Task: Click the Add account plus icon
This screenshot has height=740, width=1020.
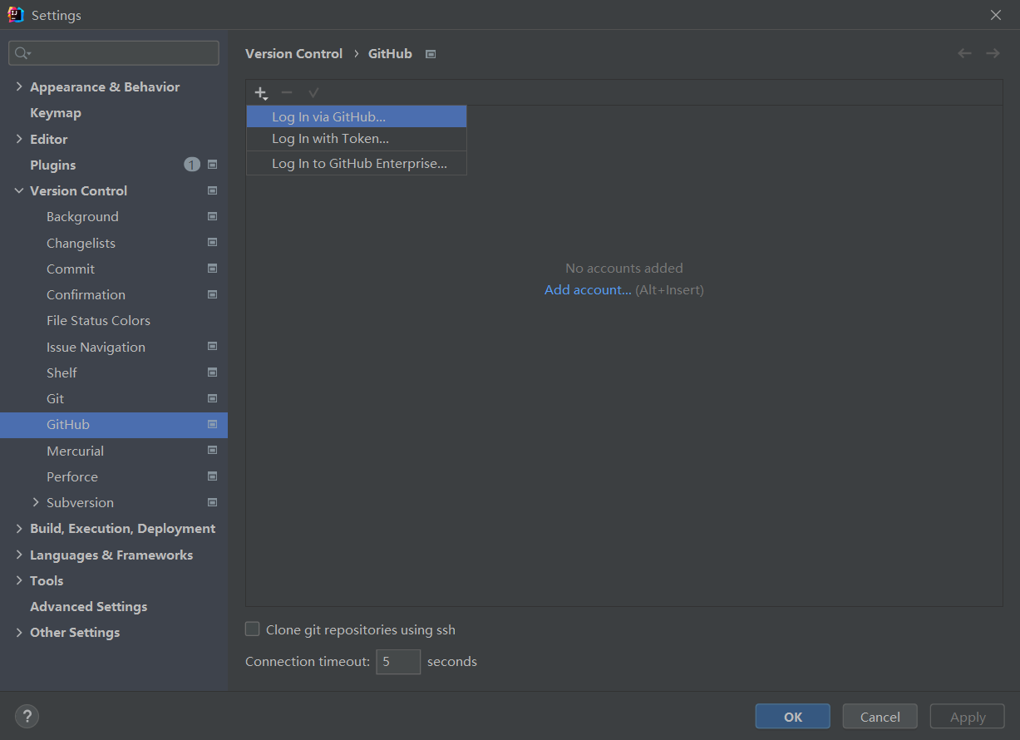Action: pos(261,93)
